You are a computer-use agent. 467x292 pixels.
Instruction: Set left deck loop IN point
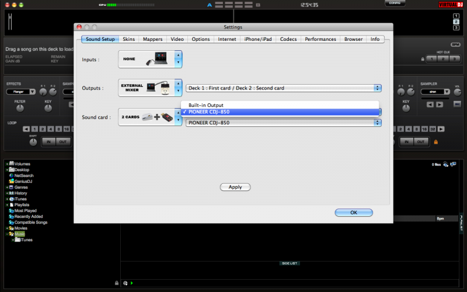pos(48,142)
